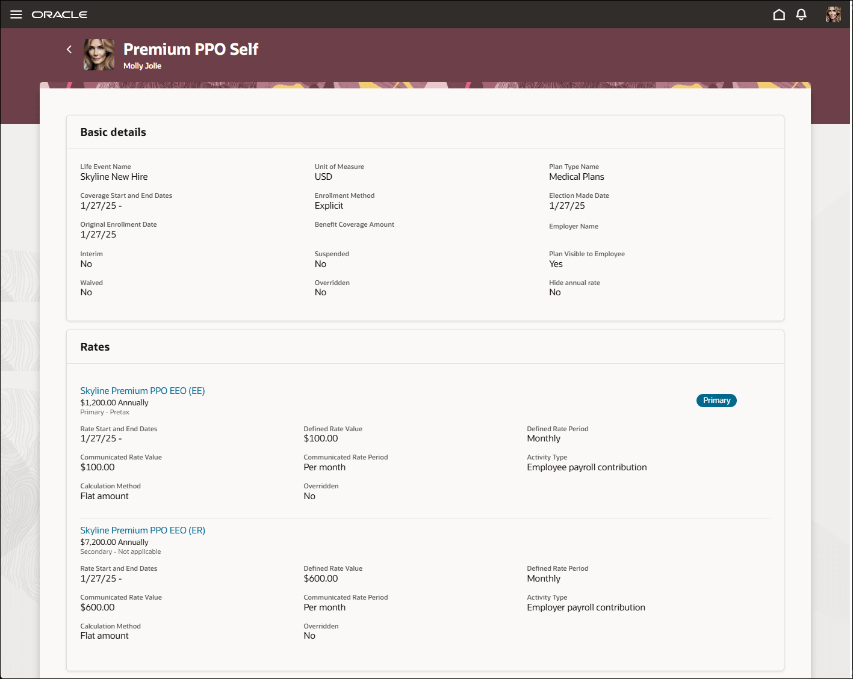Click the Primary badge

[716, 401]
